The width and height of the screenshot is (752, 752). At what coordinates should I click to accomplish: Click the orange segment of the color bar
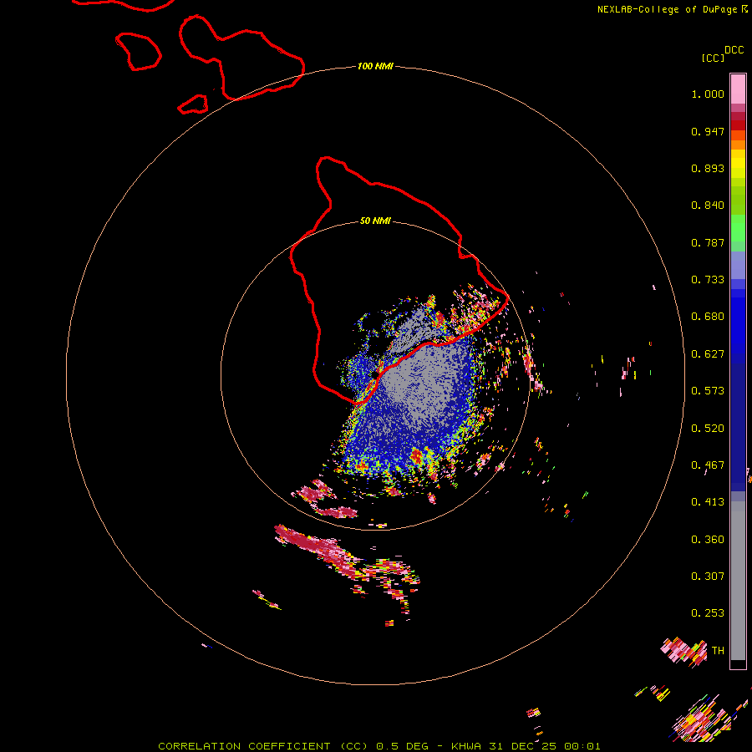pos(738,145)
